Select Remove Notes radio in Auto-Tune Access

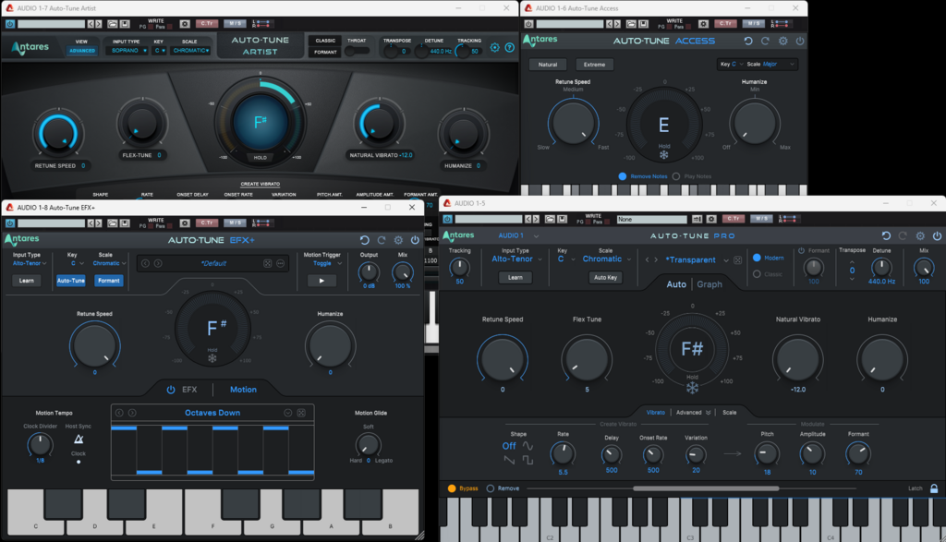[x=623, y=176]
